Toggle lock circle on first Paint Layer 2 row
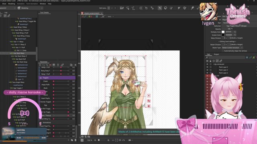 point(210,67)
